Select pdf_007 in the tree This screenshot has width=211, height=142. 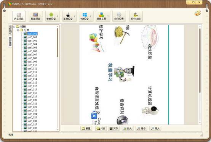click(x=32, y=55)
